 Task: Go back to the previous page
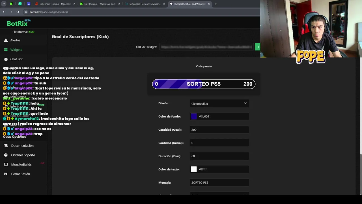click(x=4, y=12)
